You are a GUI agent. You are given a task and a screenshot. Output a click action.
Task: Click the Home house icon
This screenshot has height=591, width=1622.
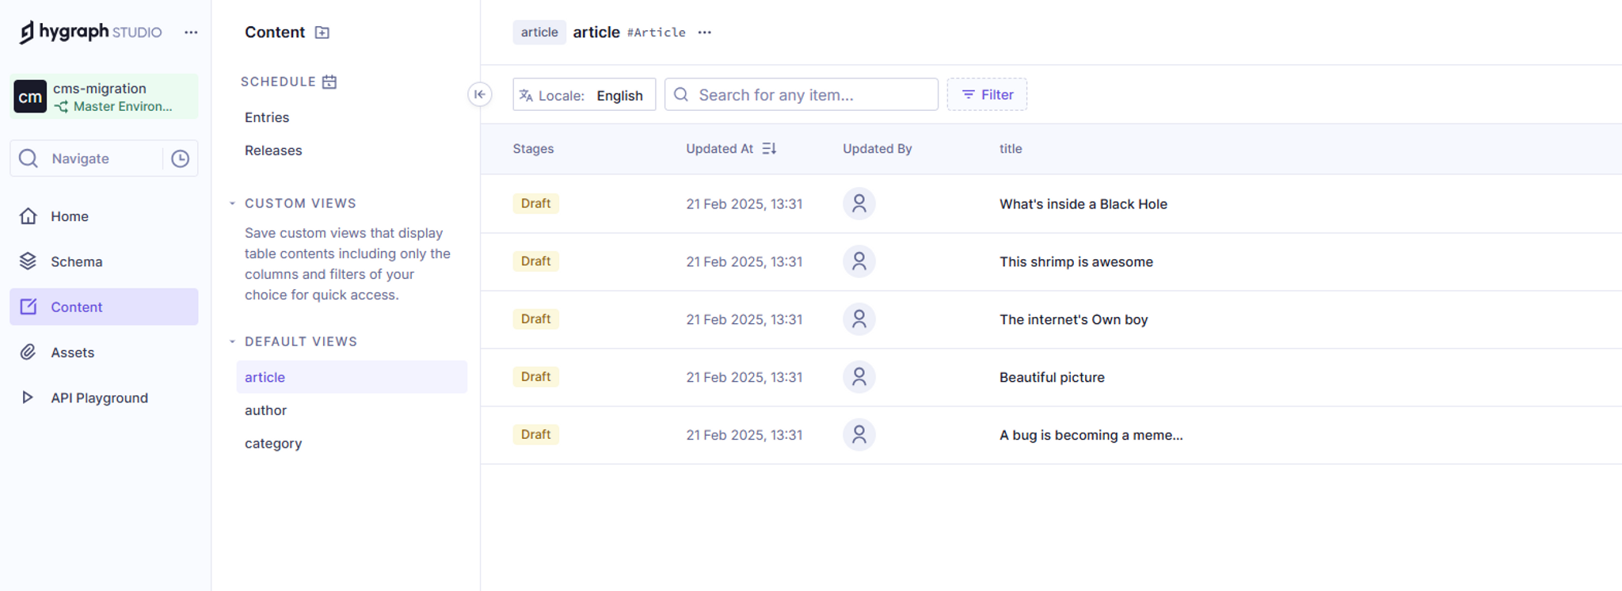(x=29, y=216)
